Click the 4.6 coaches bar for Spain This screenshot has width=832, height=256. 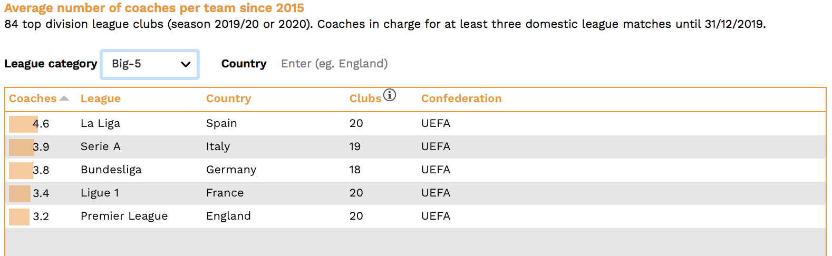pyautogui.click(x=23, y=124)
